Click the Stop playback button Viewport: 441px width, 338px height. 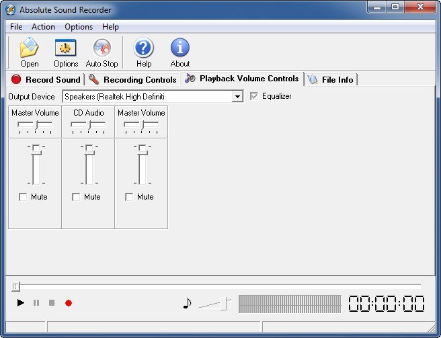tap(52, 303)
